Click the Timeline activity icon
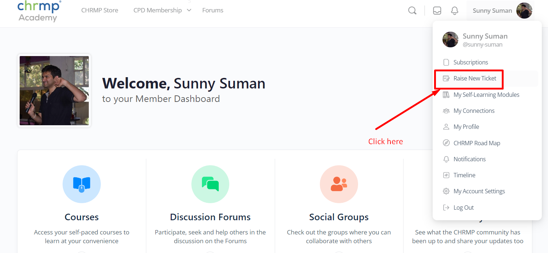548x253 pixels. coord(446,175)
